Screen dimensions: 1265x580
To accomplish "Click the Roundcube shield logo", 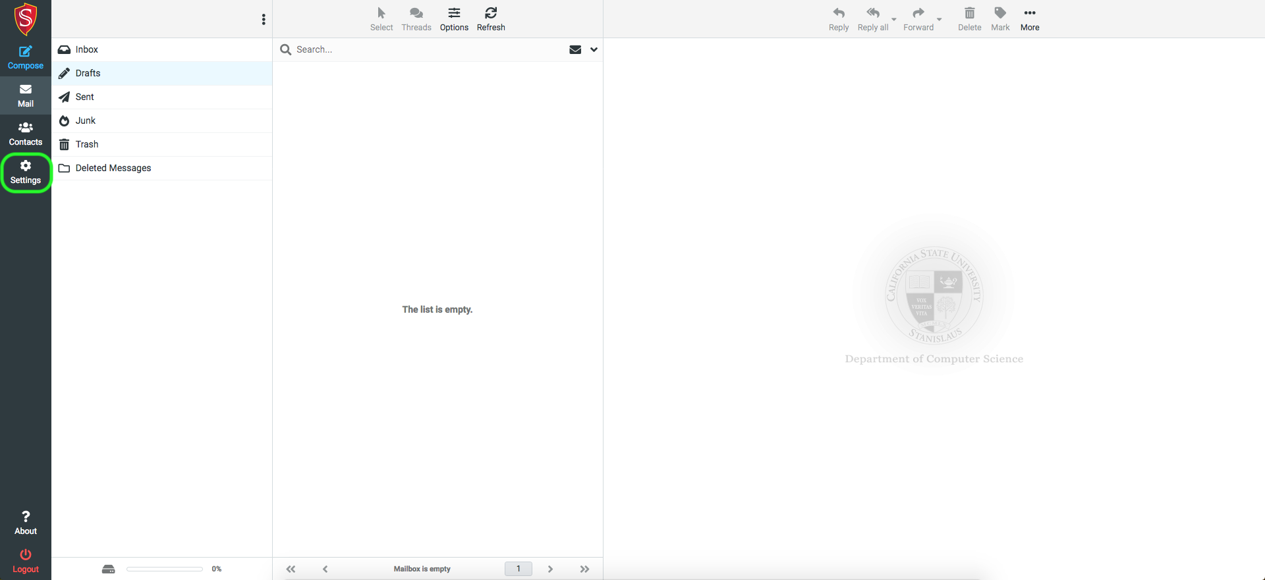I will (26, 19).
